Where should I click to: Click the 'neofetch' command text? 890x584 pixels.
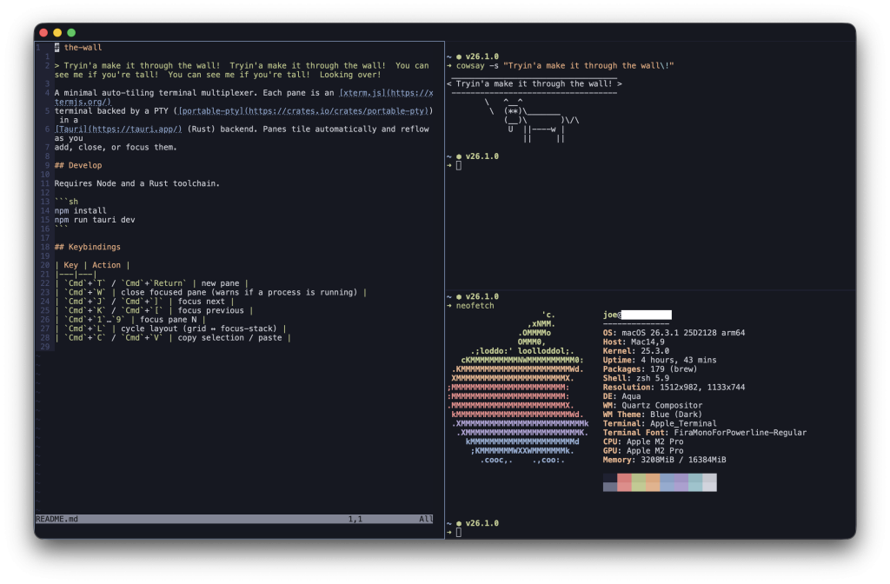tap(475, 306)
